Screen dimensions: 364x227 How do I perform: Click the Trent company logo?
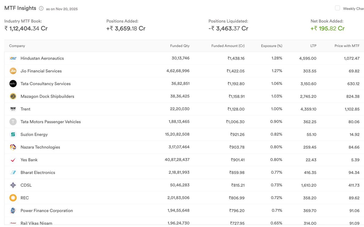click(x=13, y=109)
